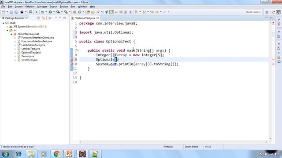Expand the FunctionalInterfaceDemo.java tree node

tap(15, 38)
